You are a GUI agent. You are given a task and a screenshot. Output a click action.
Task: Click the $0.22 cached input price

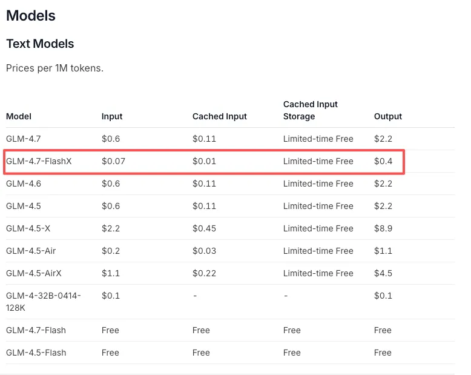click(204, 273)
